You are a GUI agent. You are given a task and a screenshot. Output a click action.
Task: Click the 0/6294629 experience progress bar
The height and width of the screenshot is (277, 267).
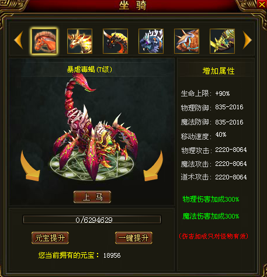click(92, 220)
